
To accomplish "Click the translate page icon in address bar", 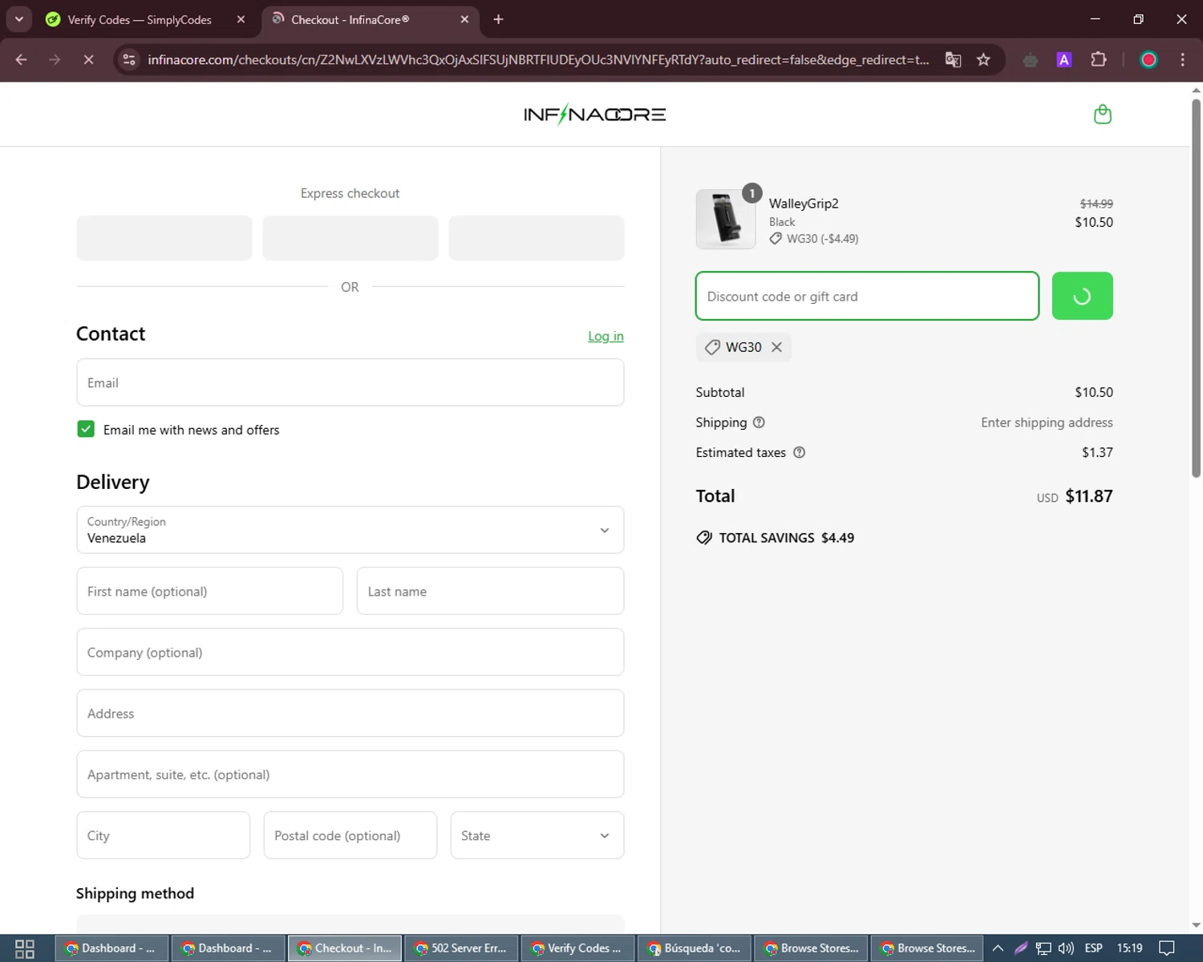I will point(953,60).
